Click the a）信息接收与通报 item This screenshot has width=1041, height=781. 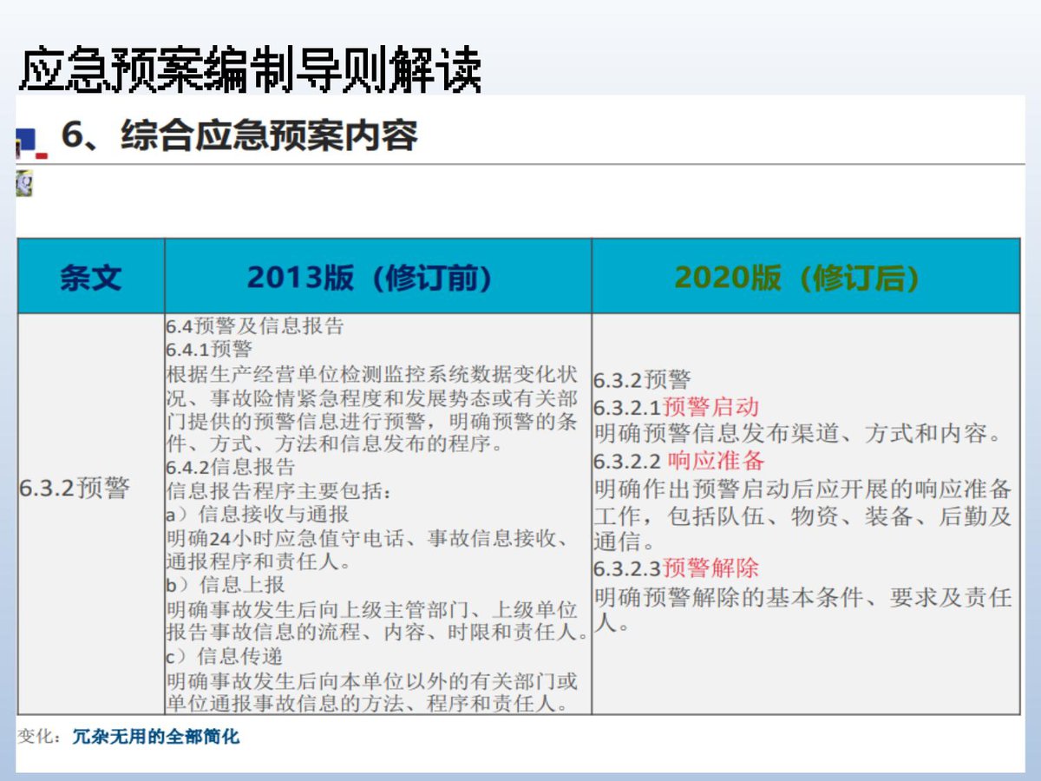click(258, 515)
